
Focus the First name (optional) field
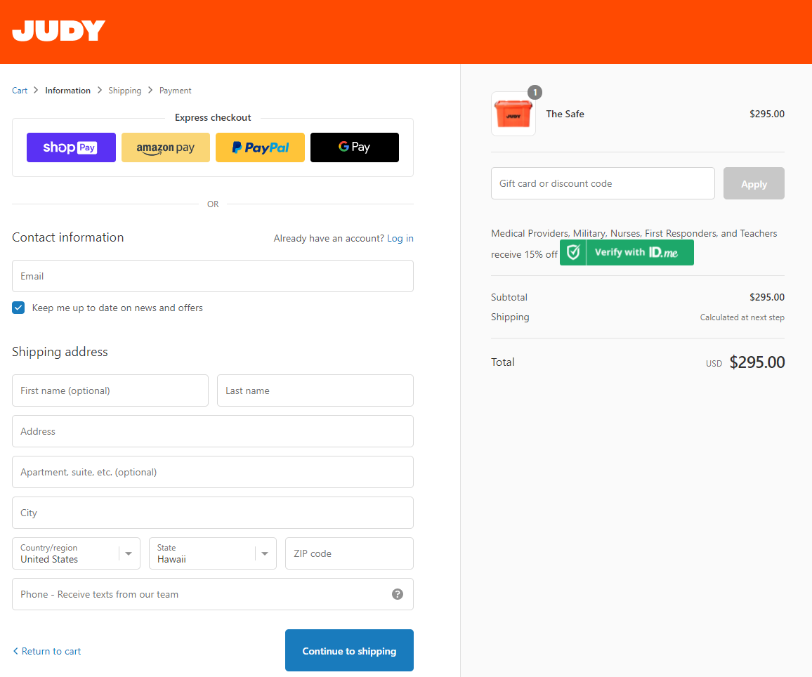(110, 390)
